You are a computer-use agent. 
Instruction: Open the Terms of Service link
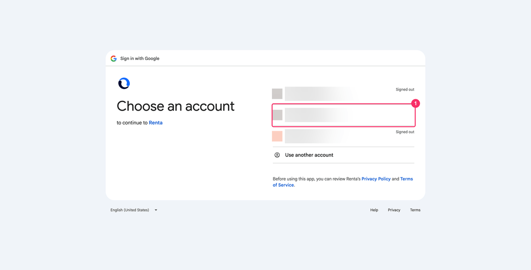pyautogui.click(x=343, y=182)
